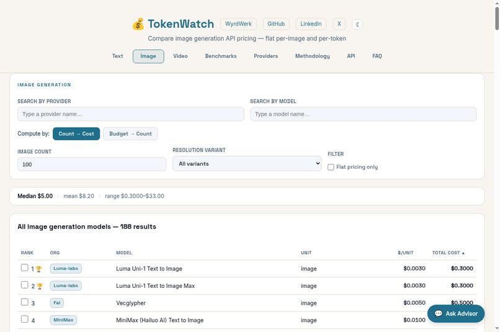Select the Image tab
Viewport: 500px width, 332px height.
(x=148, y=56)
